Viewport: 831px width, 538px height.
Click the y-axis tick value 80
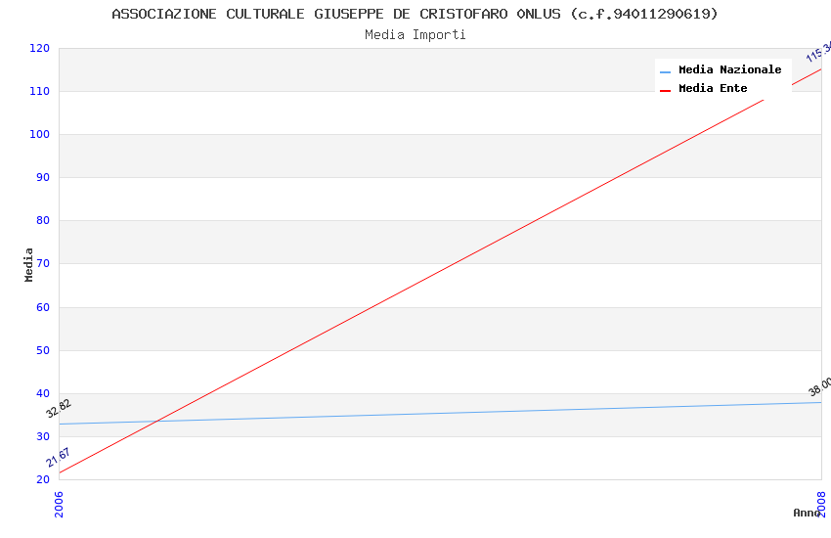pyautogui.click(x=43, y=220)
